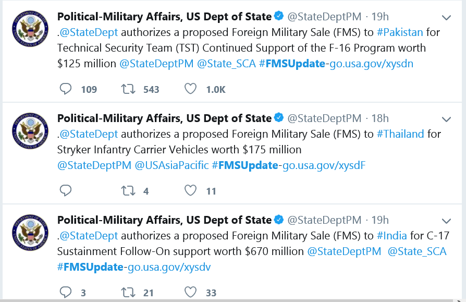Viewport: 466px width, 302px height.
Task: Like the India C-17 tweet
Action: tap(190, 292)
